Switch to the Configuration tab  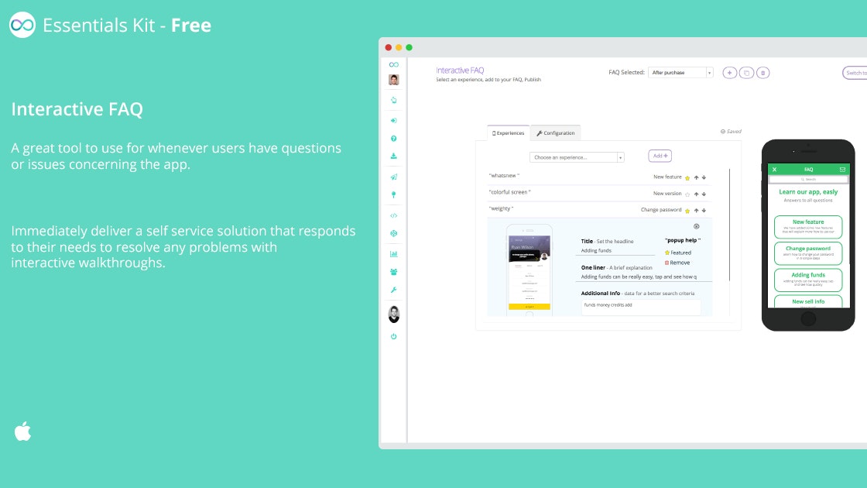(x=556, y=132)
